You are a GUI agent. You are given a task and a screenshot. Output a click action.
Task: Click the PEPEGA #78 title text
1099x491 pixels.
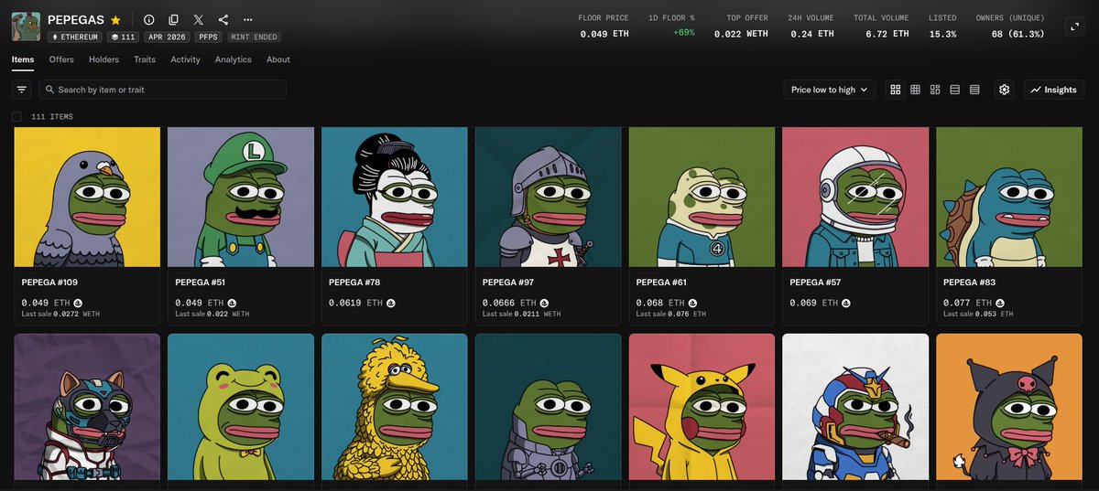coord(354,283)
